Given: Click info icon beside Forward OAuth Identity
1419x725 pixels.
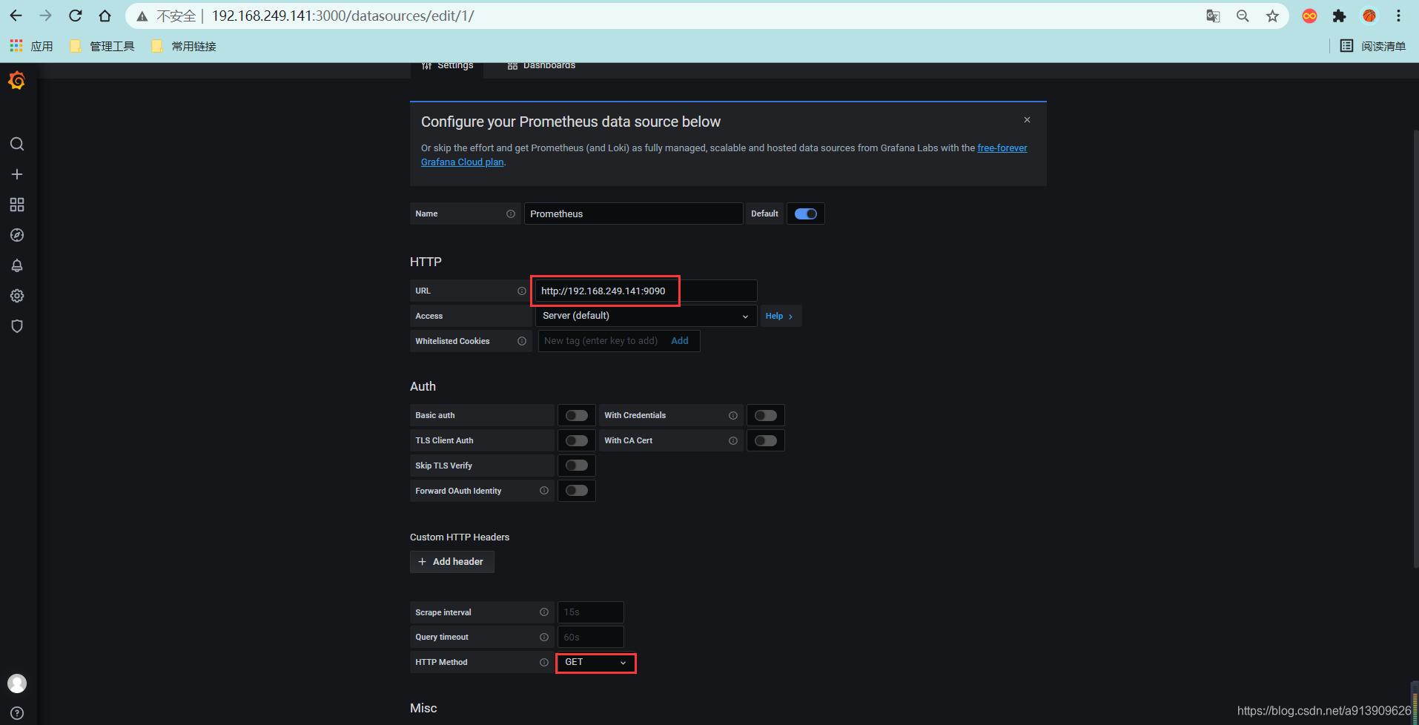Looking at the screenshot, I should click(x=544, y=491).
